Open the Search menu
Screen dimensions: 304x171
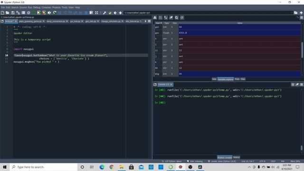[x=15, y=8]
